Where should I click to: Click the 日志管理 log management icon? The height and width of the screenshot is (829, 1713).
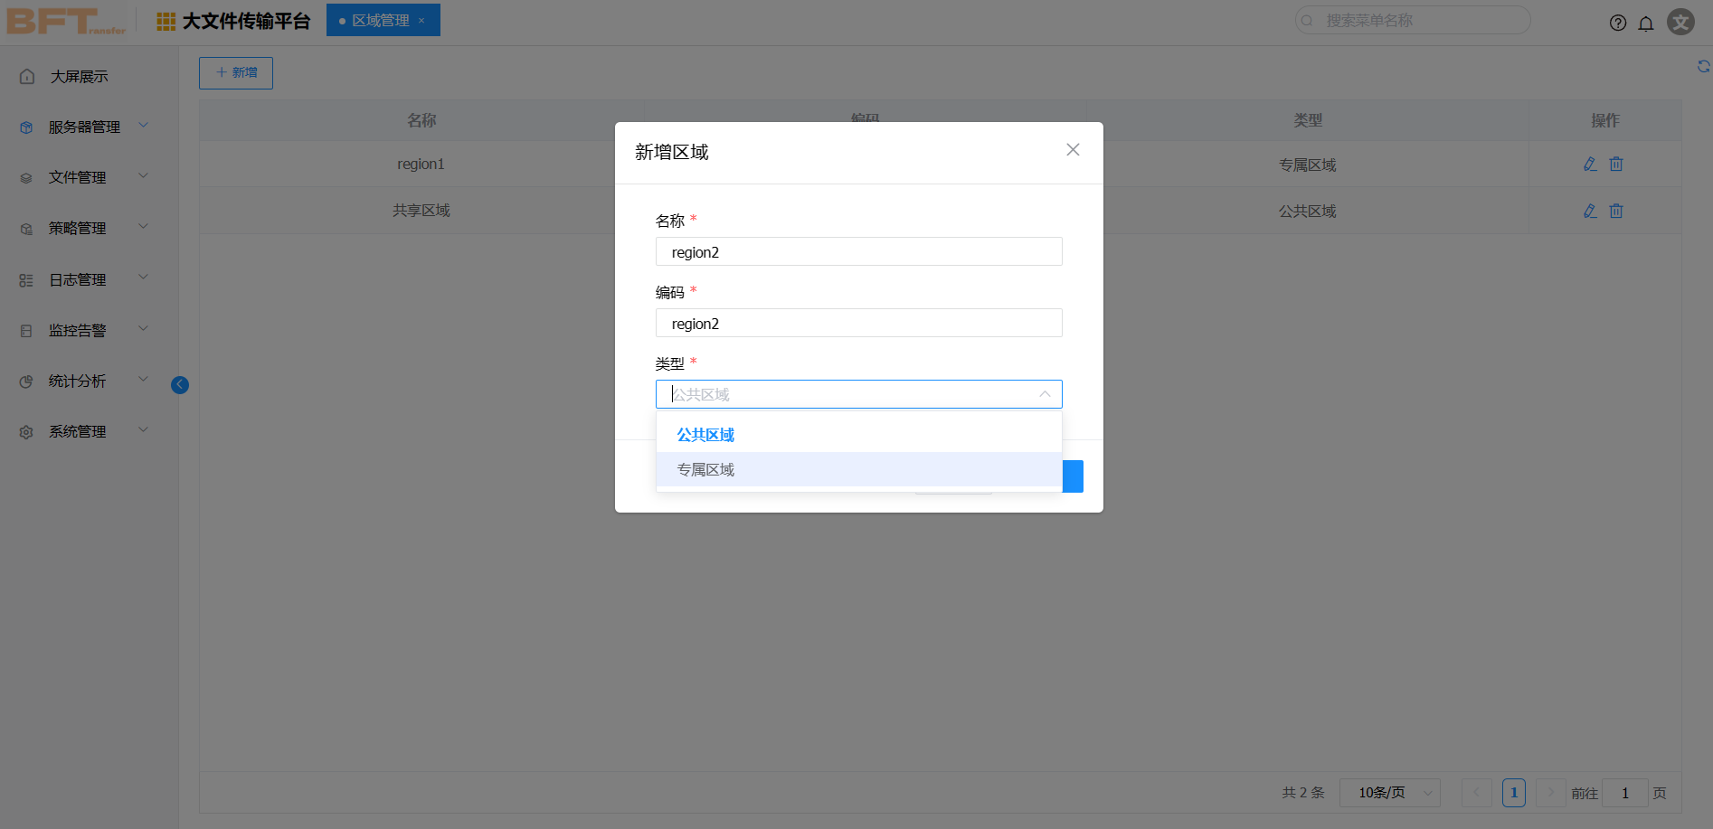tap(26, 279)
